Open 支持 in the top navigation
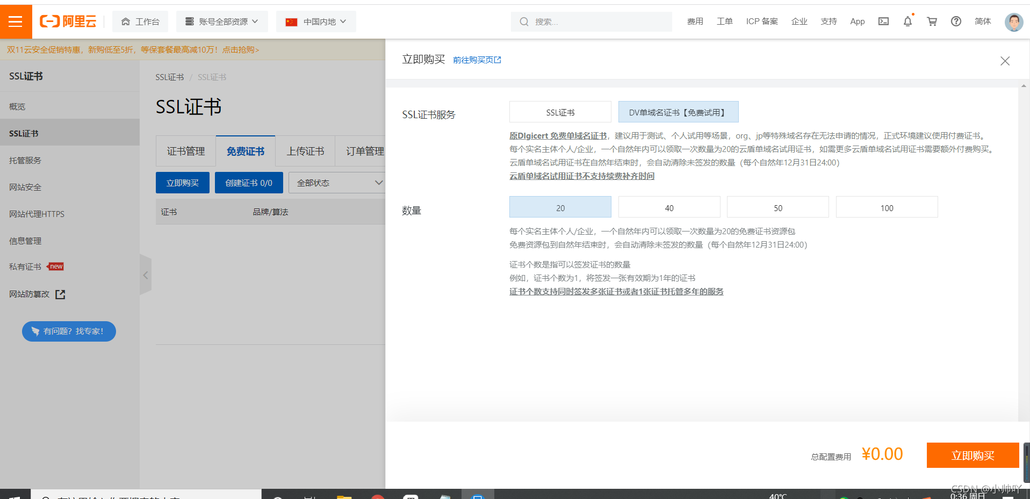The width and height of the screenshot is (1030, 499). pos(829,21)
